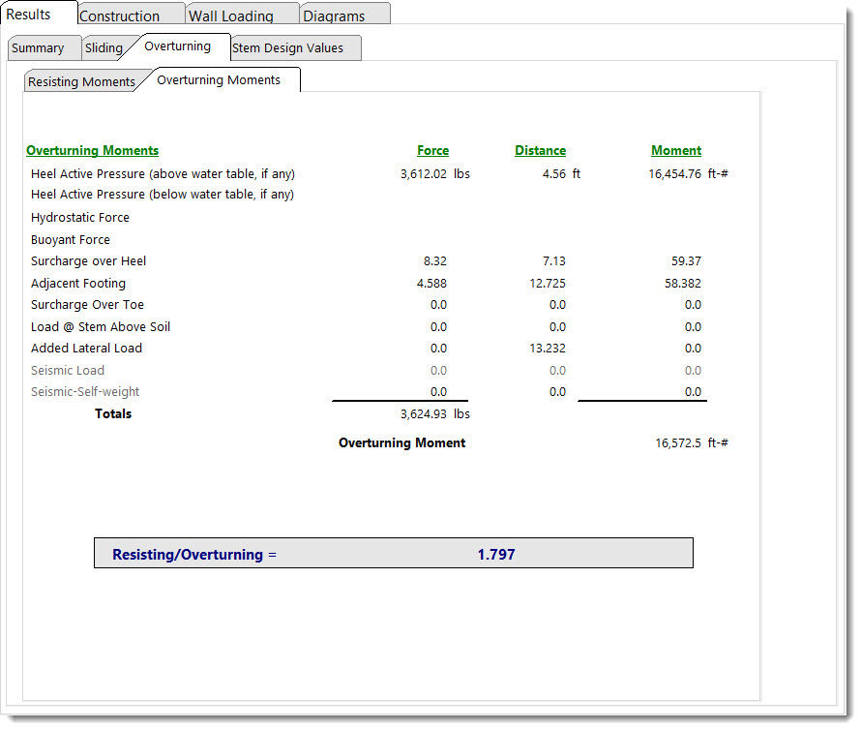Open the Sliding sub-tab

point(104,48)
